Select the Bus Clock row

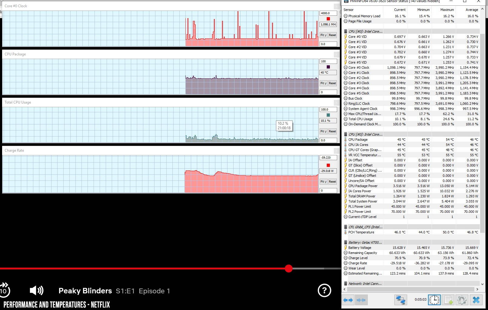(x=411, y=98)
